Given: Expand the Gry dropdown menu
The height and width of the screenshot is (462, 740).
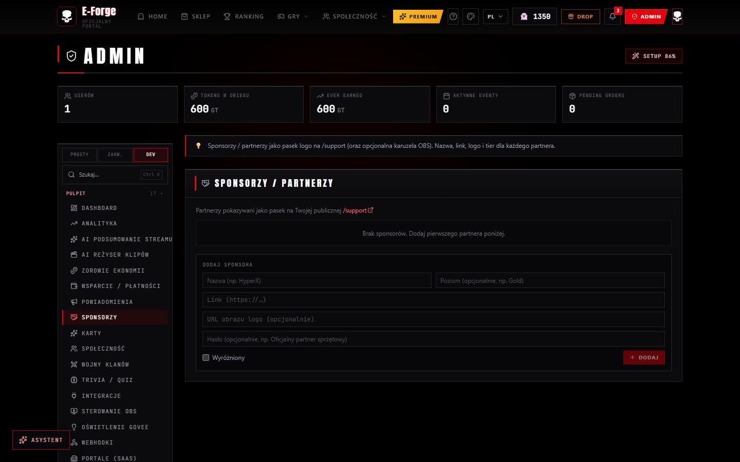Looking at the screenshot, I should 293,16.
